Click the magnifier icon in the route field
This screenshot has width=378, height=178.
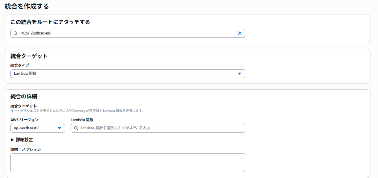pyautogui.click(x=16, y=34)
